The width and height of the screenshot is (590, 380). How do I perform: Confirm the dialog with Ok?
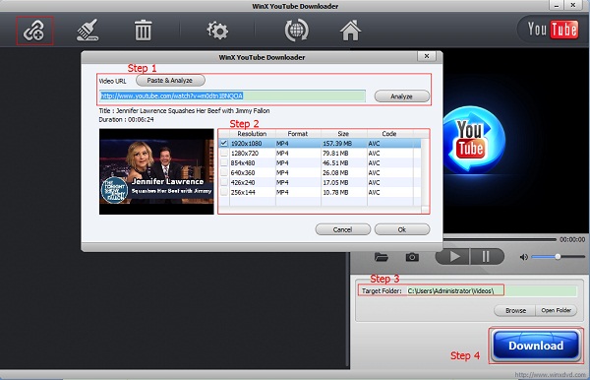(x=402, y=229)
